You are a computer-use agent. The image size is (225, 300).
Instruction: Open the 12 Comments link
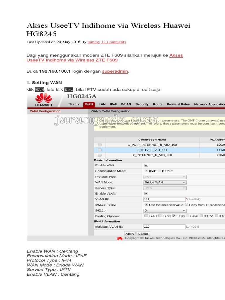(113, 42)
